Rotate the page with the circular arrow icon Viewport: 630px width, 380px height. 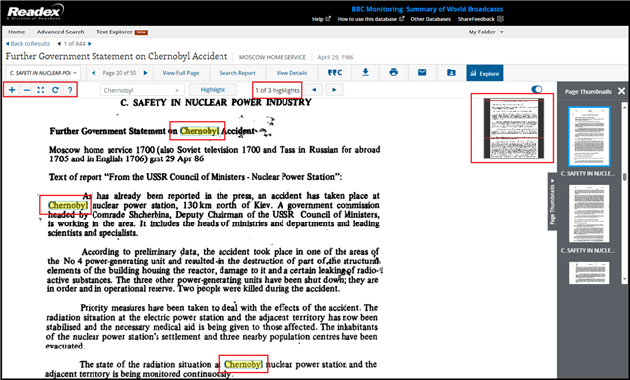coord(55,90)
